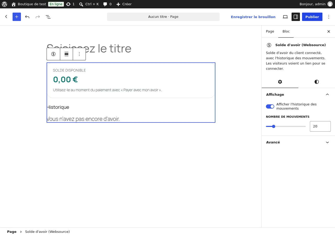Screen dimensions: 335x236
Task: Open the Réglages gear tab
Action: [280, 82]
